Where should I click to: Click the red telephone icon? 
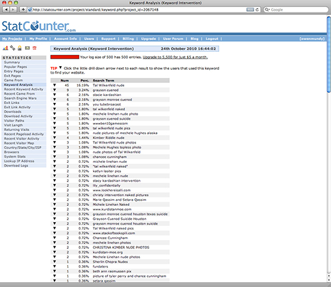coord(34,48)
